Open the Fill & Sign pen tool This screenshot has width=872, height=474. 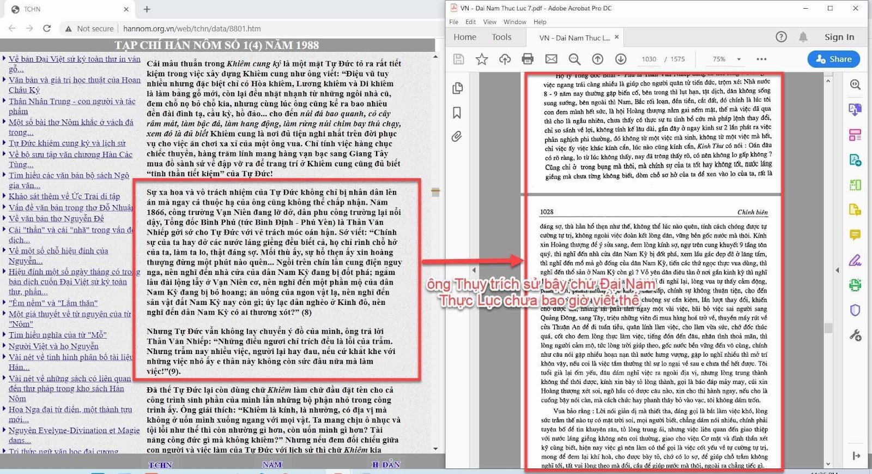tap(855, 260)
